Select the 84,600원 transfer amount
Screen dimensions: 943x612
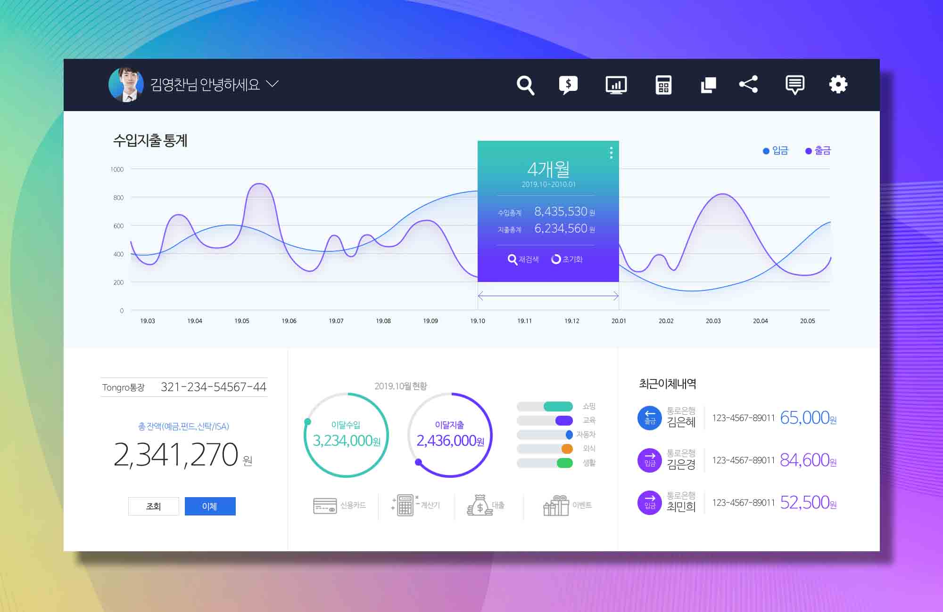pyautogui.click(x=808, y=460)
